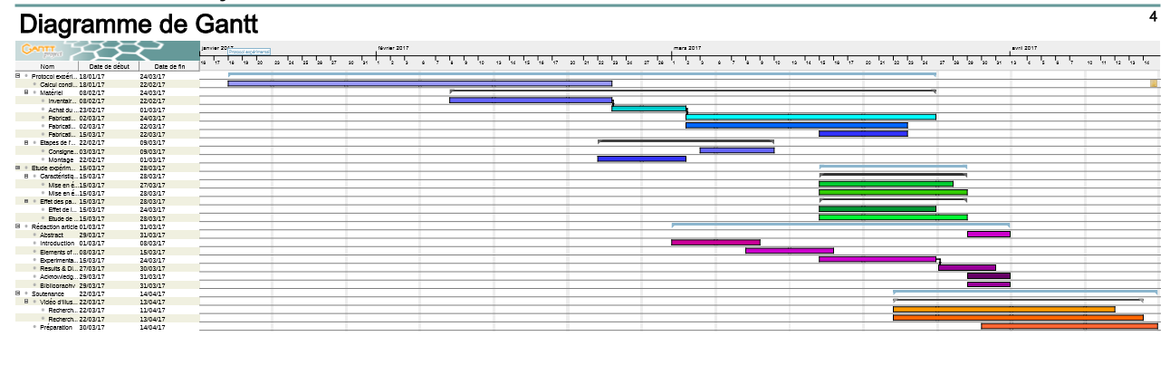Click the avril 2017 month label
Screen dimensions: 1170x365
tap(1024, 48)
